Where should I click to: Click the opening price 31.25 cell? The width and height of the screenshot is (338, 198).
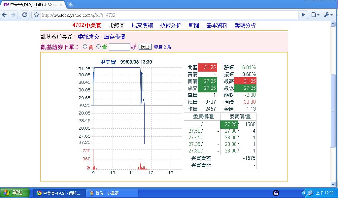click(207, 67)
